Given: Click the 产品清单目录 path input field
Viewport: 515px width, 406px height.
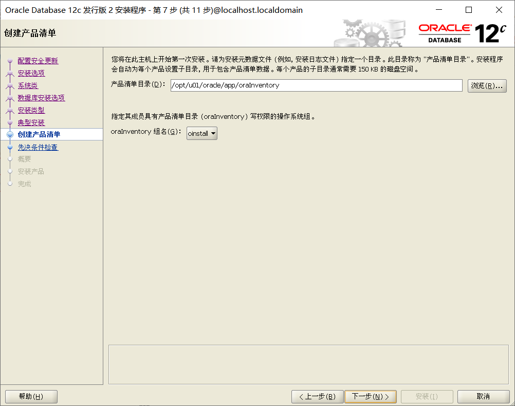Looking at the screenshot, I should pos(316,85).
